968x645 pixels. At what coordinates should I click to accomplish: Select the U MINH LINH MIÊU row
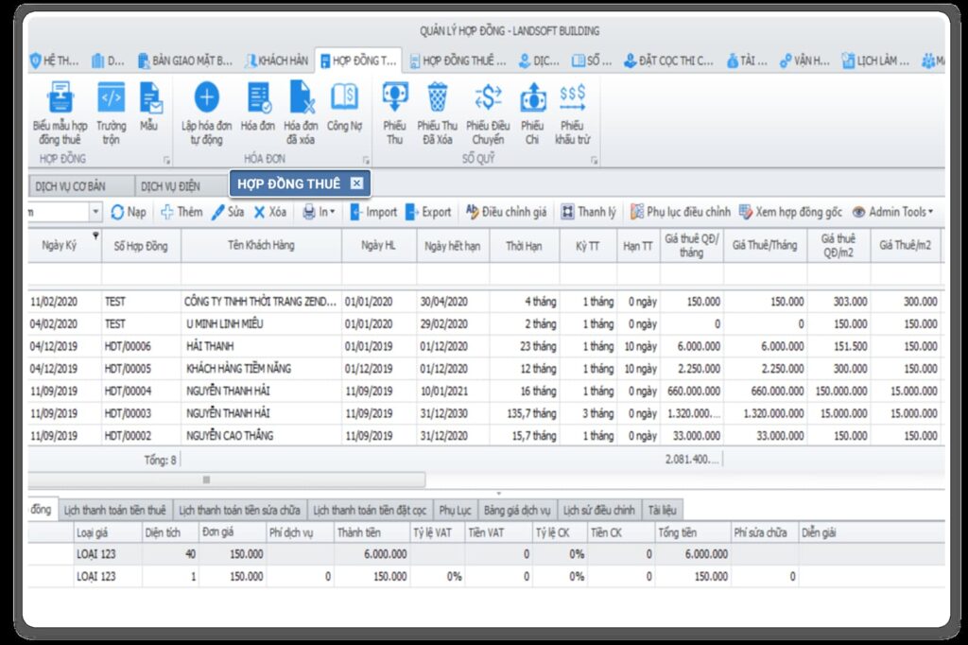[486, 324]
